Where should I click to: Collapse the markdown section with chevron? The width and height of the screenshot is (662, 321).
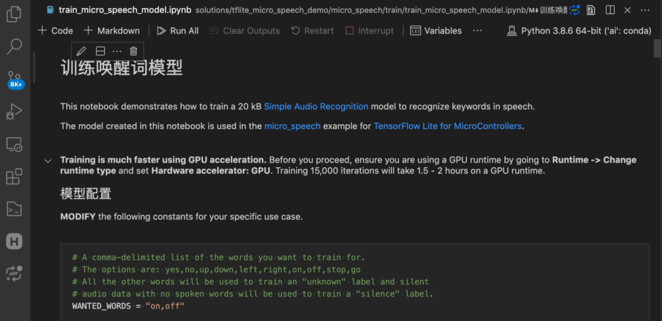[48, 160]
